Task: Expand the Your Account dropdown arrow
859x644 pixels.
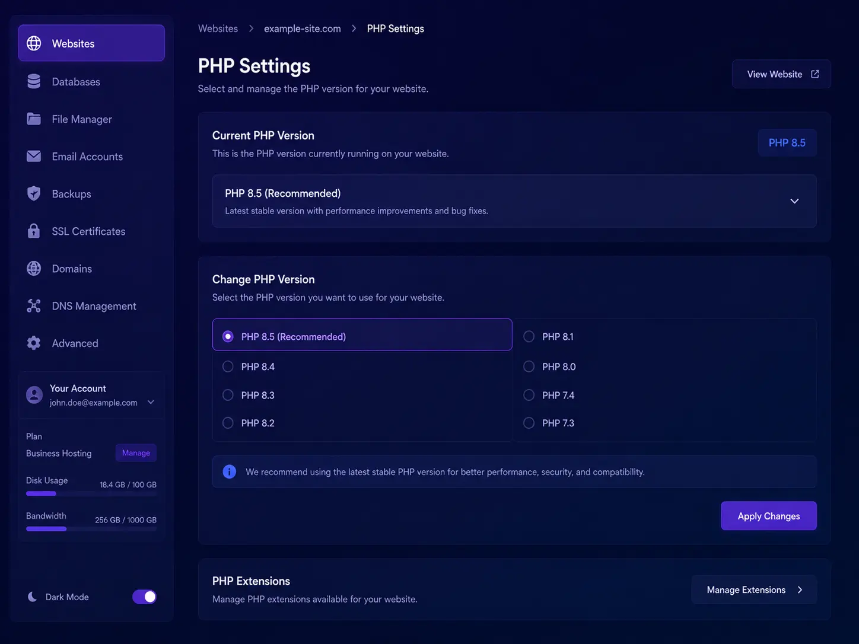Action: point(151,402)
